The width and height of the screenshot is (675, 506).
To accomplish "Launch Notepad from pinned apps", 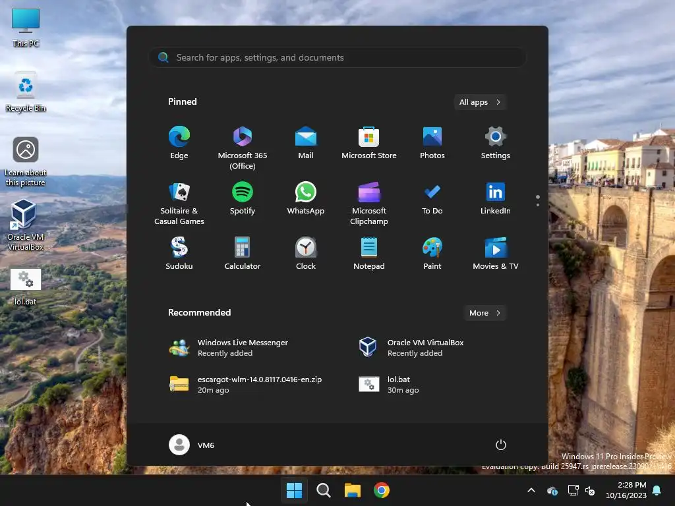I will pyautogui.click(x=369, y=254).
